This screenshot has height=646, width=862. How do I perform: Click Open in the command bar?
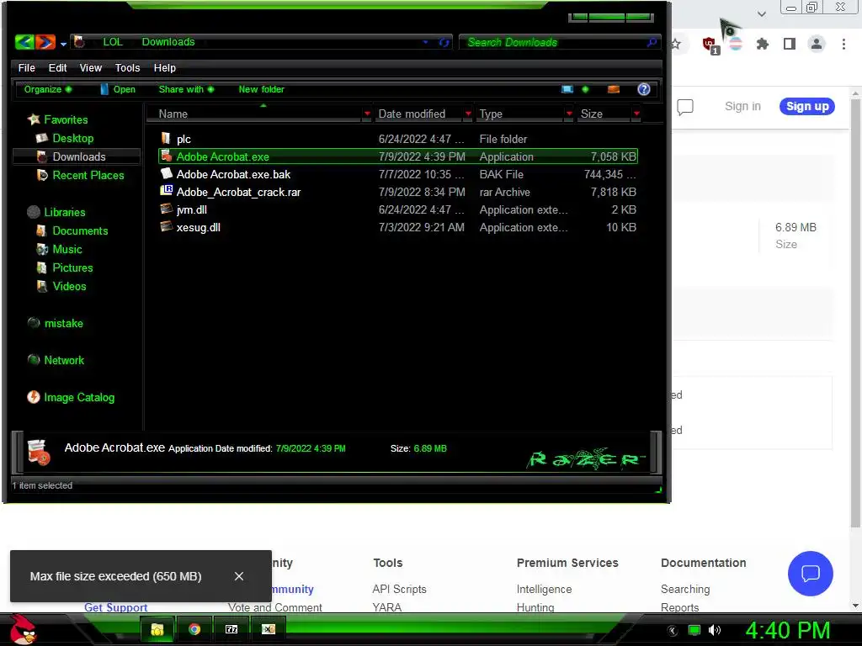pos(118,89)
